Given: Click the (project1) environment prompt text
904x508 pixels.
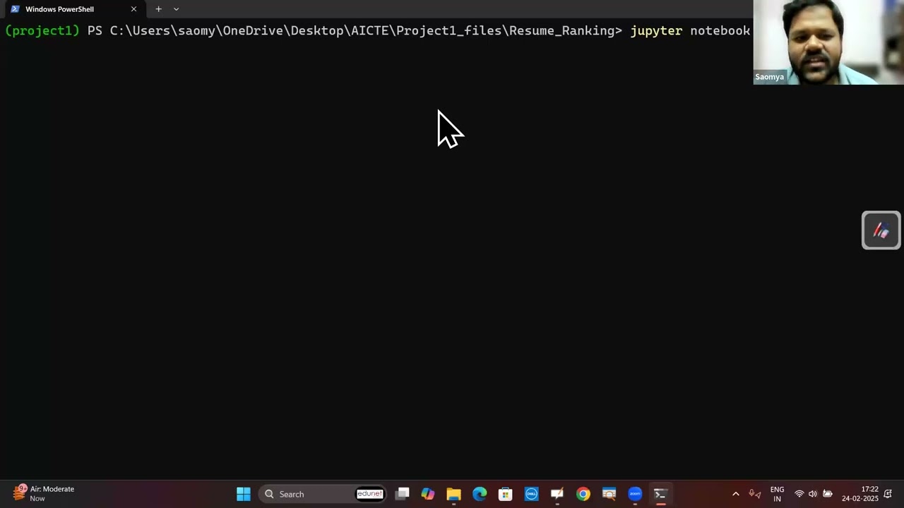Looking at the screenshot, I should [42, 30].
